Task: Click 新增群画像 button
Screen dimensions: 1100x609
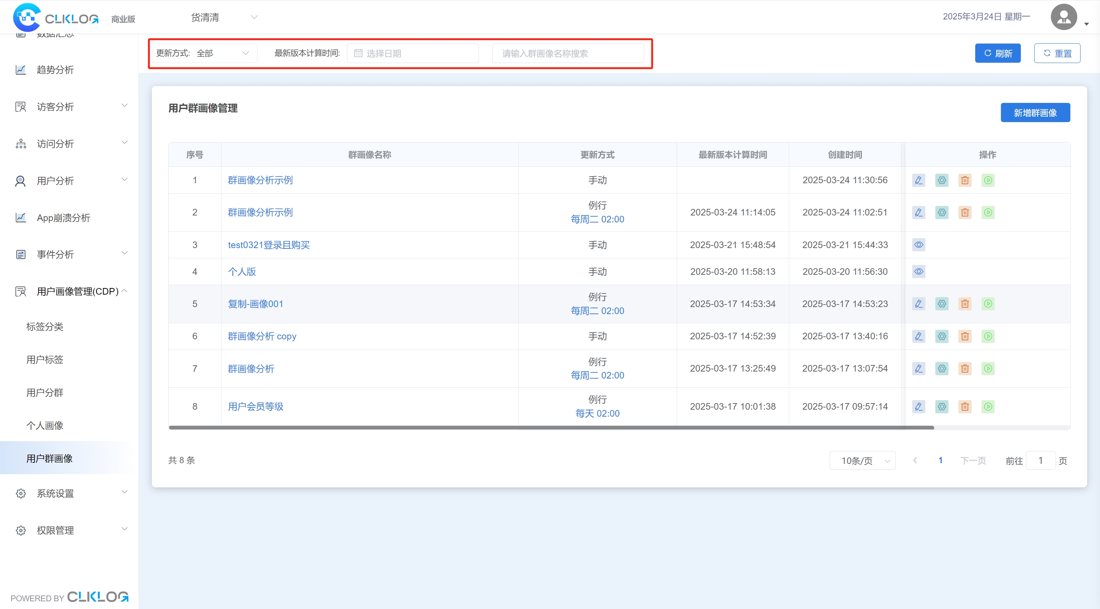Action: coord(1035,112)
